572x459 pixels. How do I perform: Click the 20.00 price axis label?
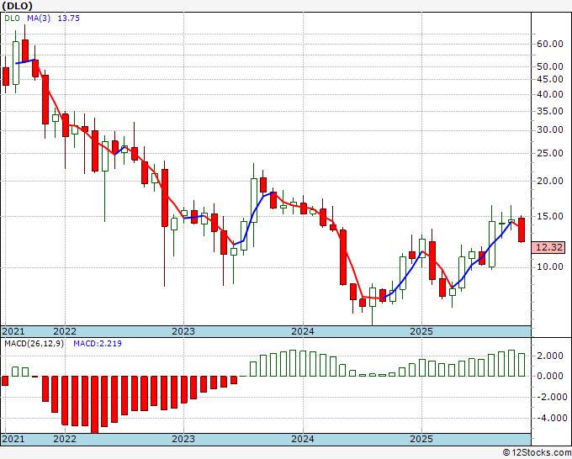[550, 182]
